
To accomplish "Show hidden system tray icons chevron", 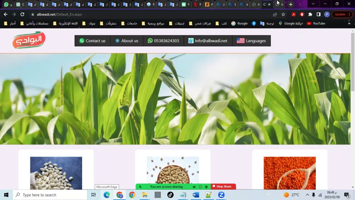I will [x=307, y=195].
